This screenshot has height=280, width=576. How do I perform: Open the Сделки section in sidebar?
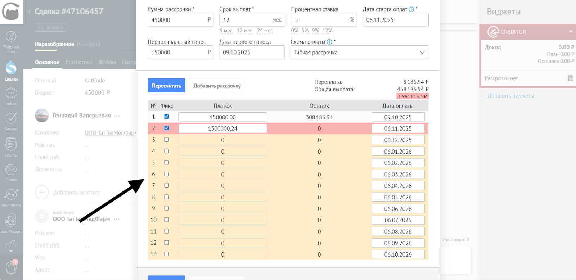(x=11, y=71)
